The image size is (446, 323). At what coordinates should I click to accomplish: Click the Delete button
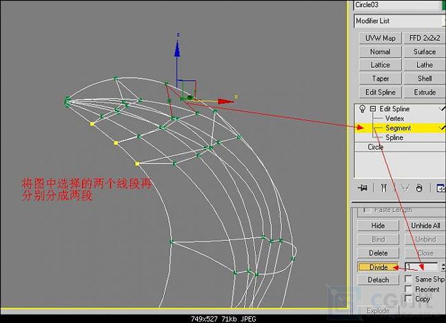coord(378,253)
